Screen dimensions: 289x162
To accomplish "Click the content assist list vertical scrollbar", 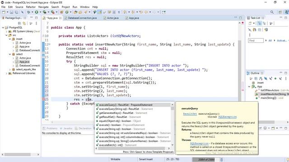I will (172, 125).
